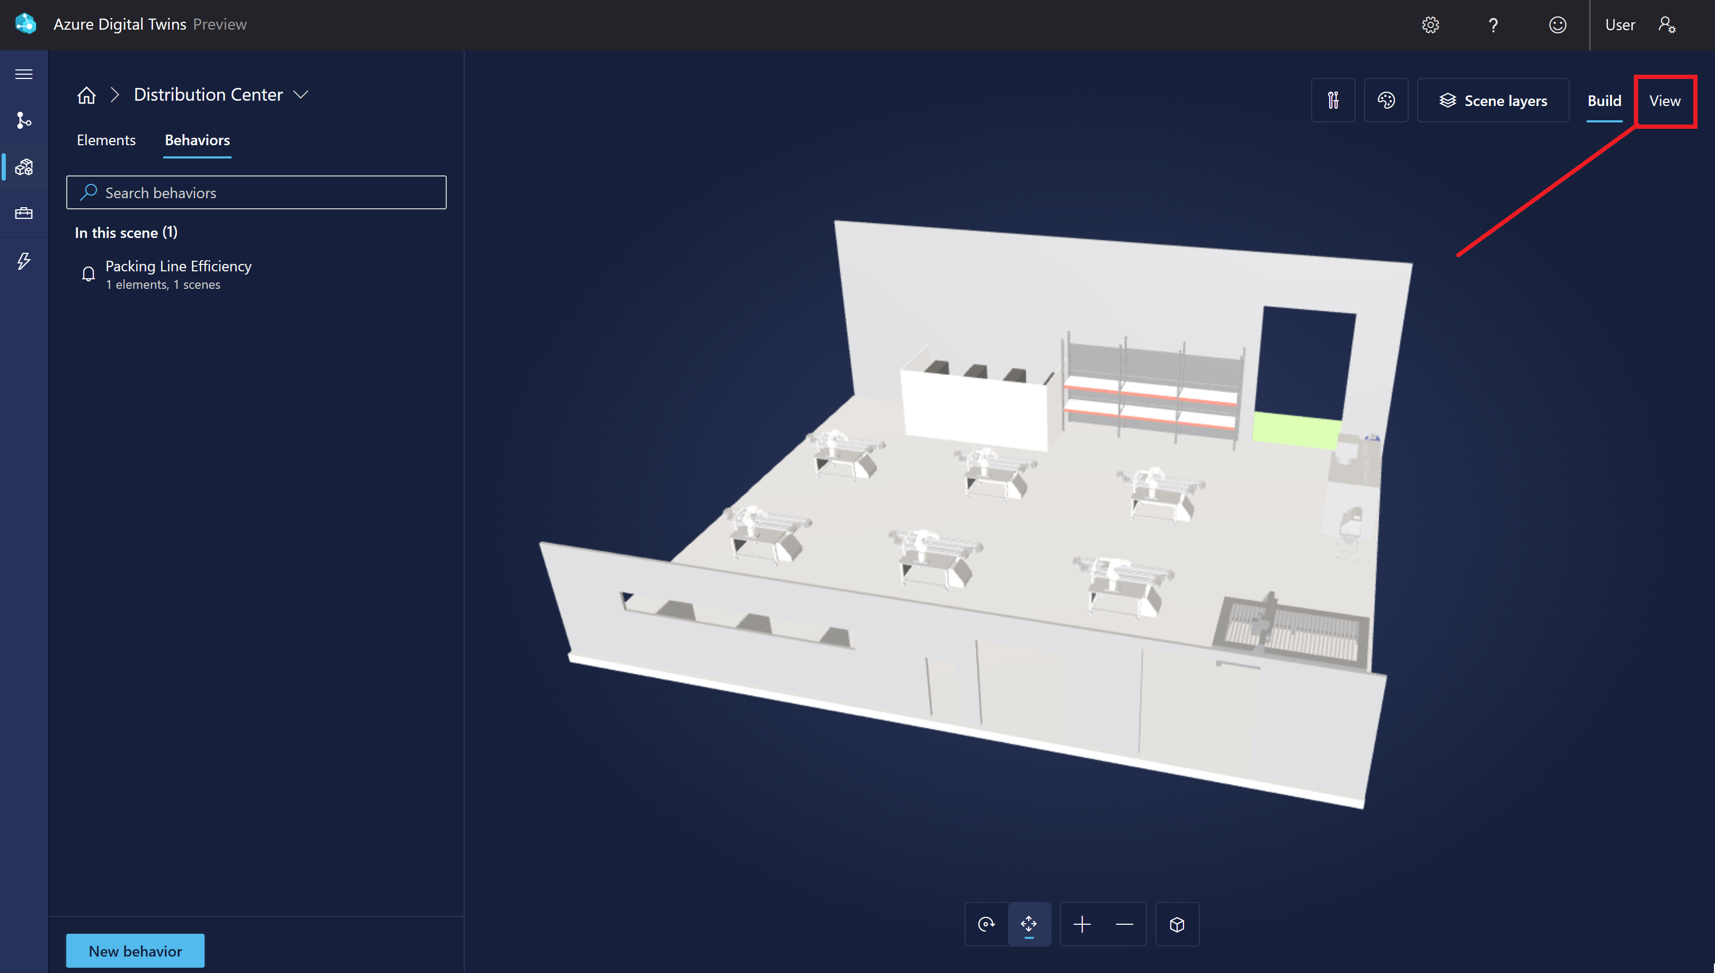Collapse the left navigation with the hamburger menu
The height and width of the screenshot is (973, 1715).
[x=23, y=74]
